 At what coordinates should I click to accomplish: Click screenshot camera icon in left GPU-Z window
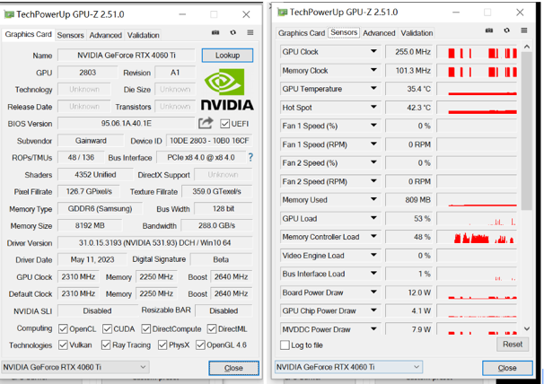215,32
